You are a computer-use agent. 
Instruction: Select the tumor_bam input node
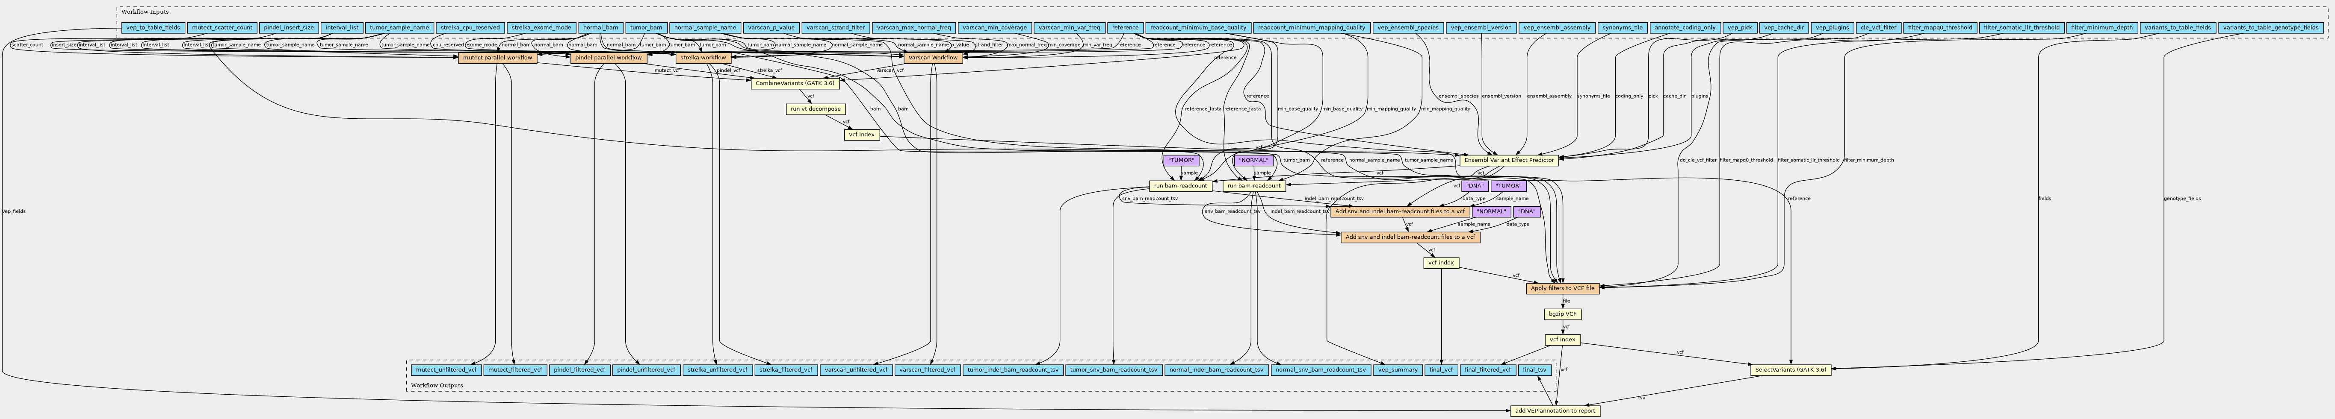[x=645, y=28]
